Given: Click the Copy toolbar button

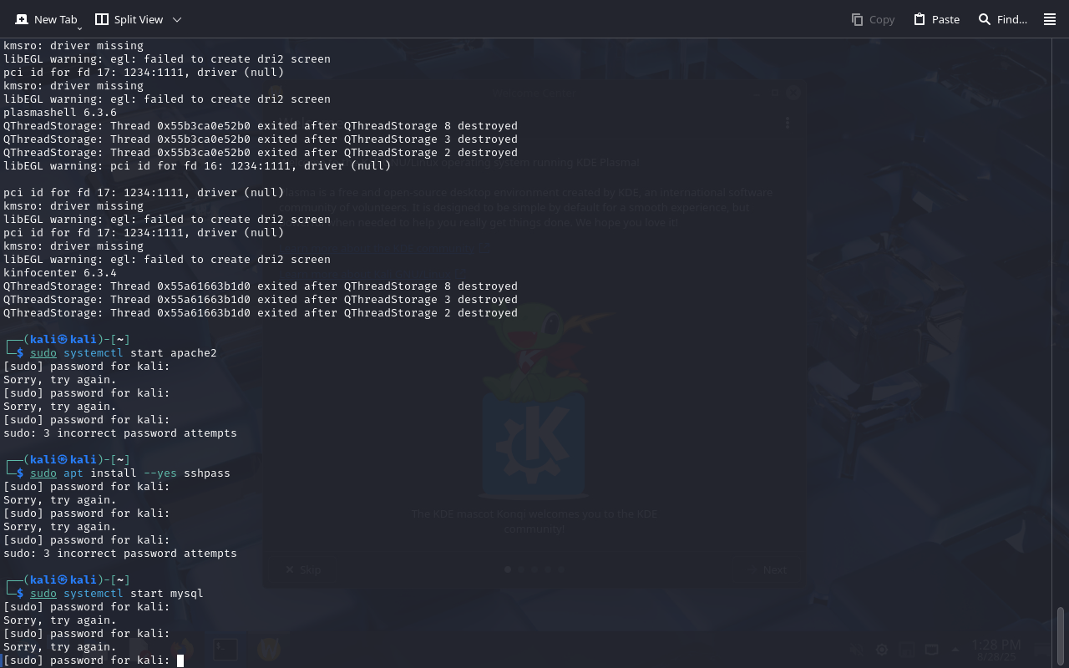Looking at the screenshot, I should 873,19.
